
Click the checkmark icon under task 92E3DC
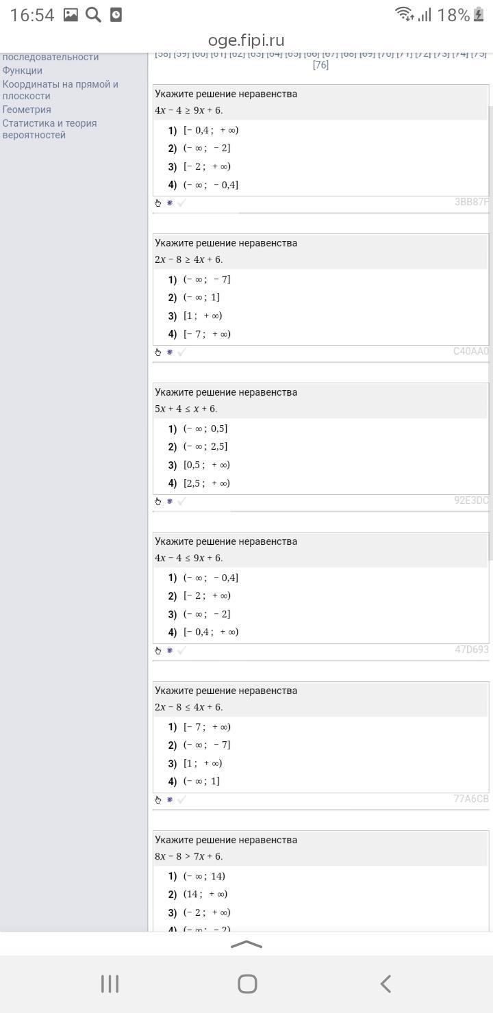coord(181,501)
